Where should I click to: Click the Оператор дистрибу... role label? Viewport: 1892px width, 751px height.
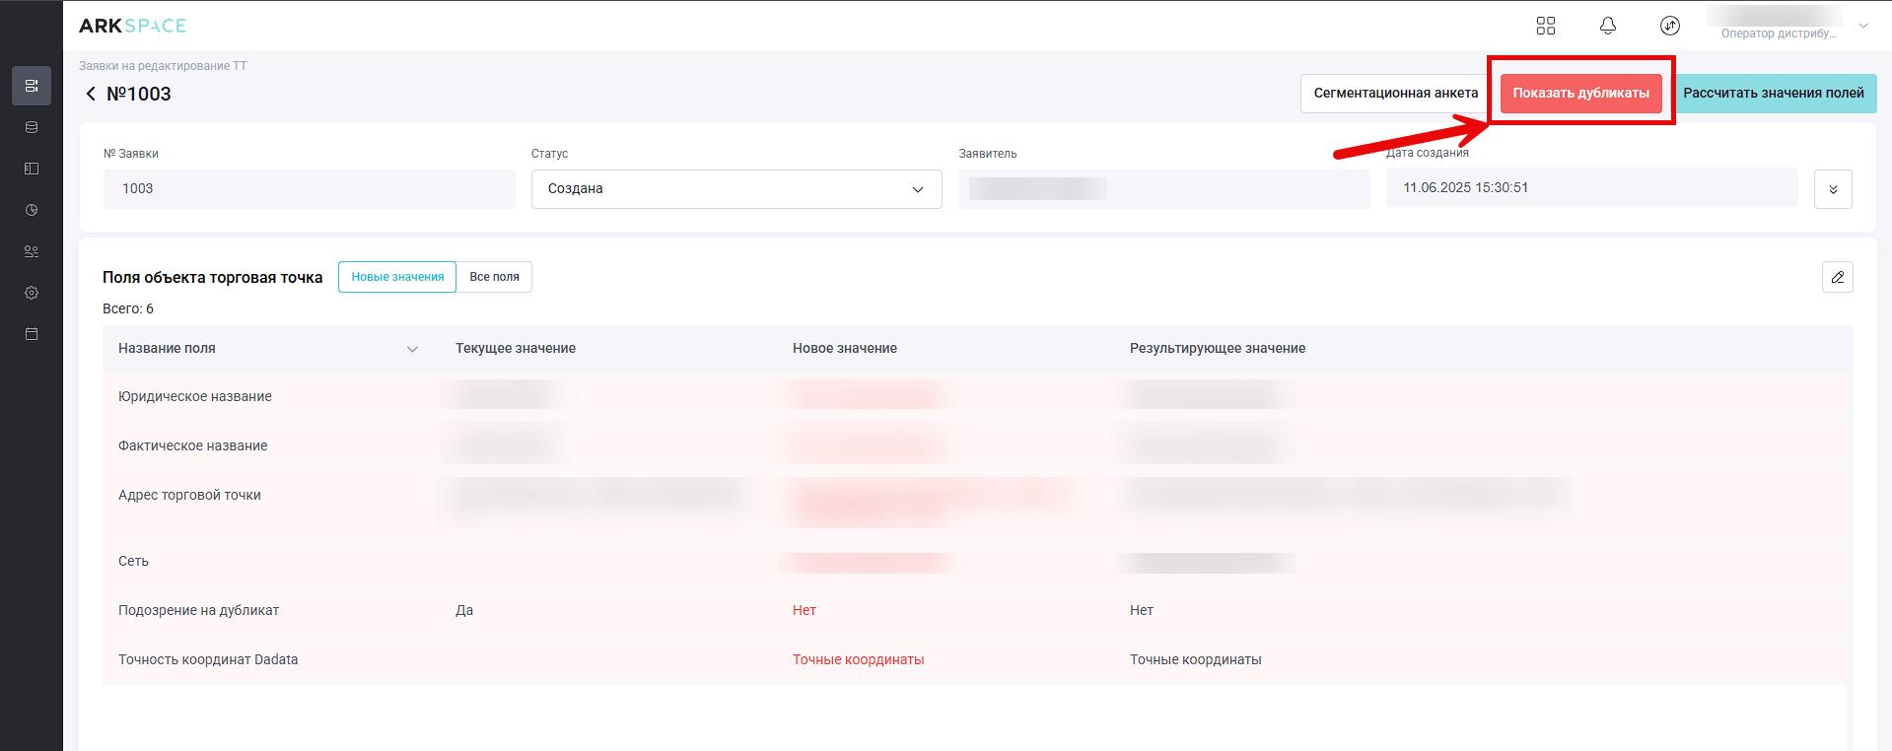[x=1779, y=34]
